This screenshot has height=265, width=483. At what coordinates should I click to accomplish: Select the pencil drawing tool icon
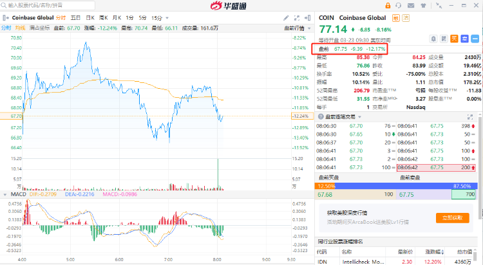tap(286, 18)
